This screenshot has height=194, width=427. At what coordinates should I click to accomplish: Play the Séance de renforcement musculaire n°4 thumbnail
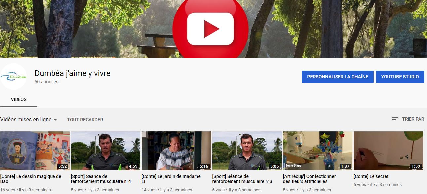[x=106, y=151]
